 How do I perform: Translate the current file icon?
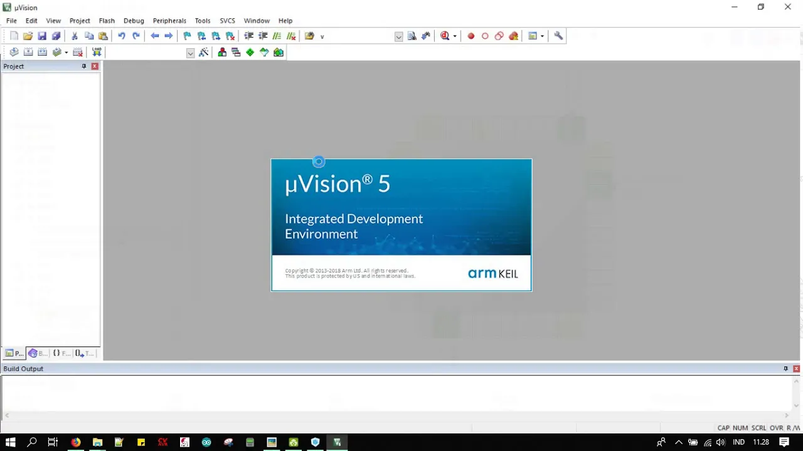[x=14, y=53]
